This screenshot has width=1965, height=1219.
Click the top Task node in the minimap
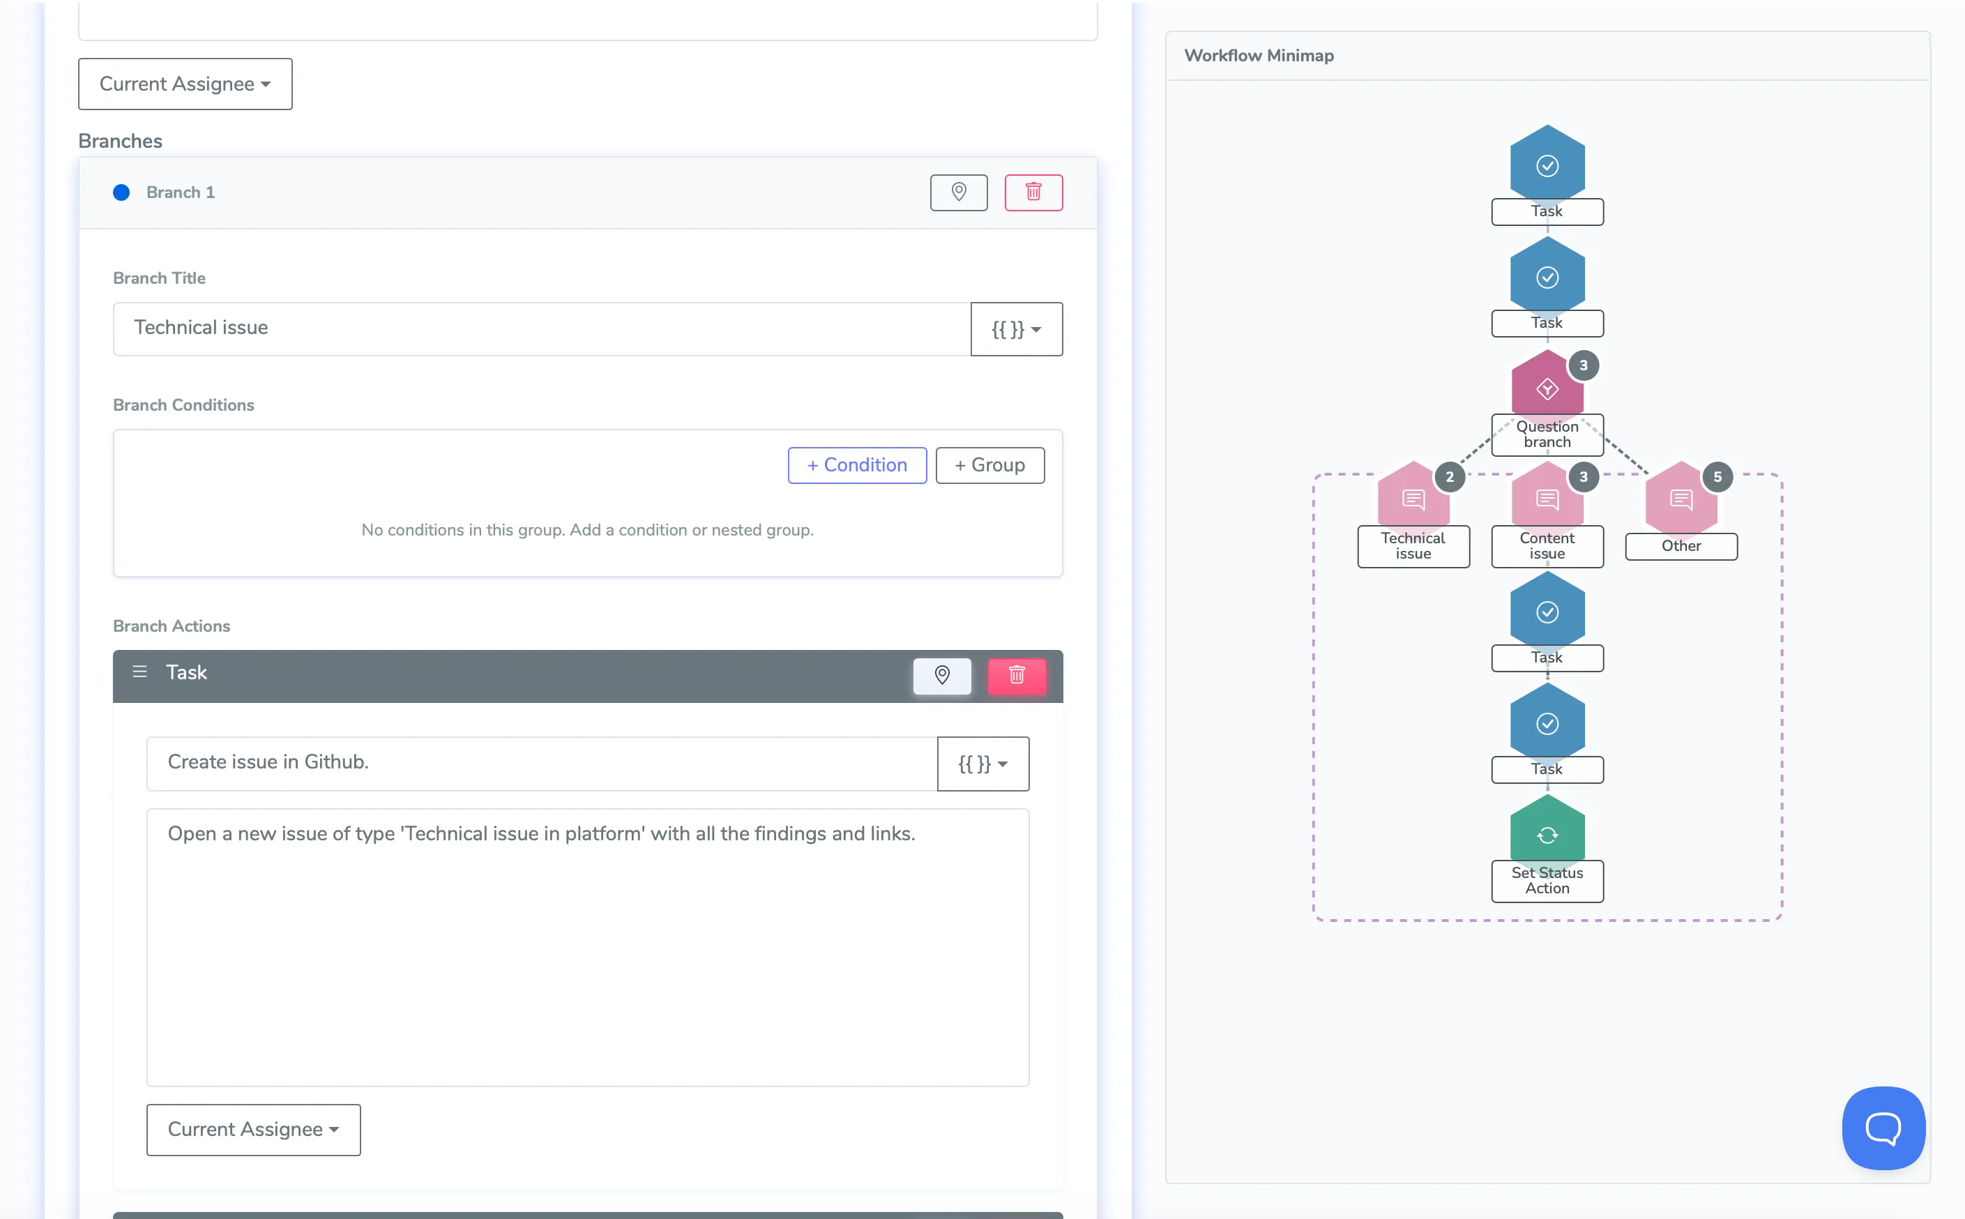click(x=1547, y=166)
